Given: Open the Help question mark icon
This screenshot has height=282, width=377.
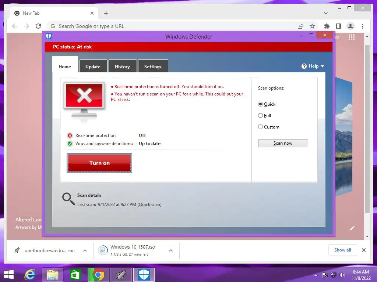Looking at the screenshot, I should (304, 66).
